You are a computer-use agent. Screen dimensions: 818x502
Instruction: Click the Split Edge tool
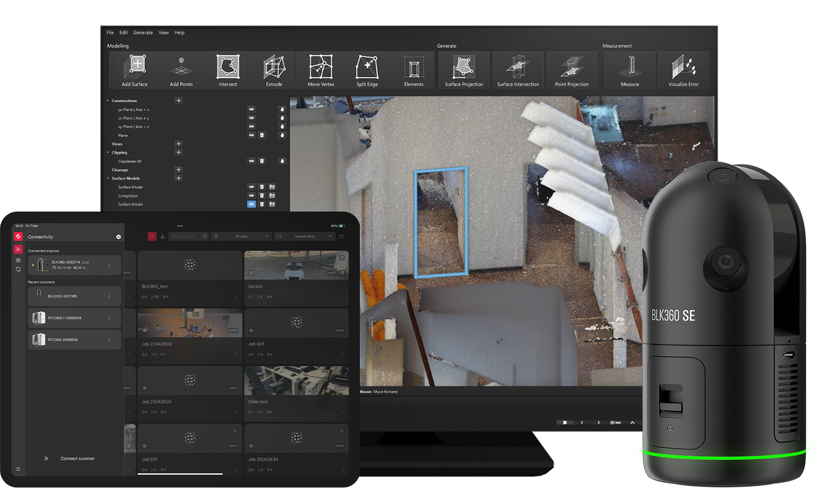(367, 69)
